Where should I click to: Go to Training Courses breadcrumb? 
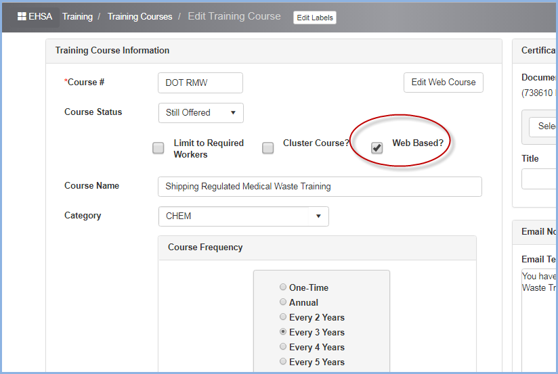click(x=140, y=17)
